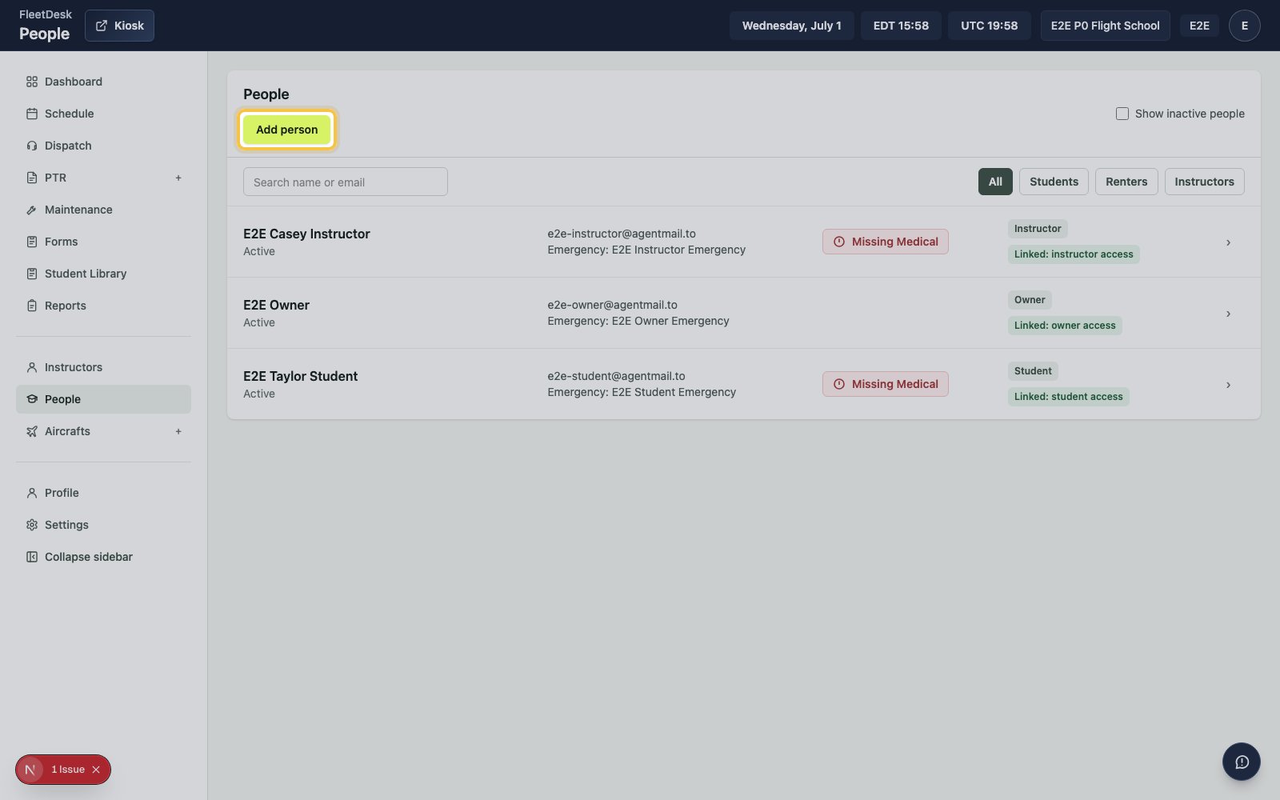Focus the Search name or email field
This screenshot has width=1280, height=800.
tap(346, 182)
